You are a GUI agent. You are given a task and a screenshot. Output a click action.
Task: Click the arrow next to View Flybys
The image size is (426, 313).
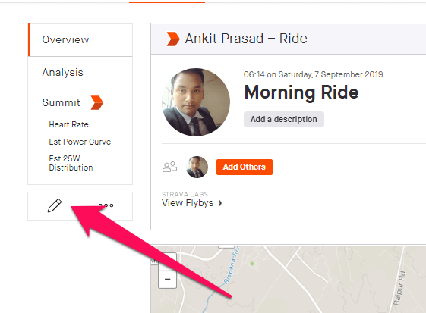click(x=220, y=203)
